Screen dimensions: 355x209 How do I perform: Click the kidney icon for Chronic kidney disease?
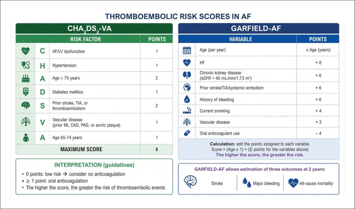187,75
